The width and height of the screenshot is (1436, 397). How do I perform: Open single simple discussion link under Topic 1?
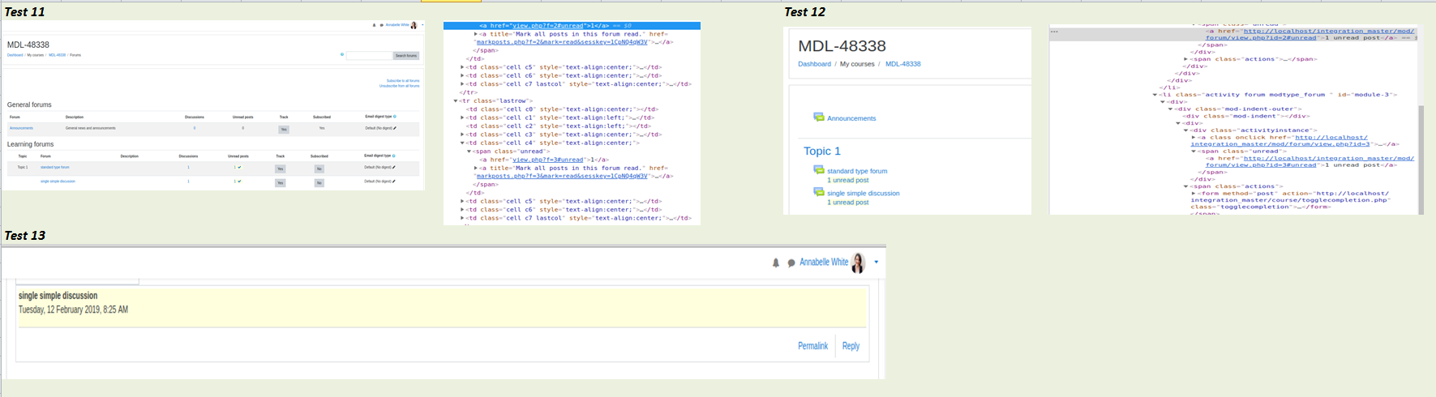point(863,193)
